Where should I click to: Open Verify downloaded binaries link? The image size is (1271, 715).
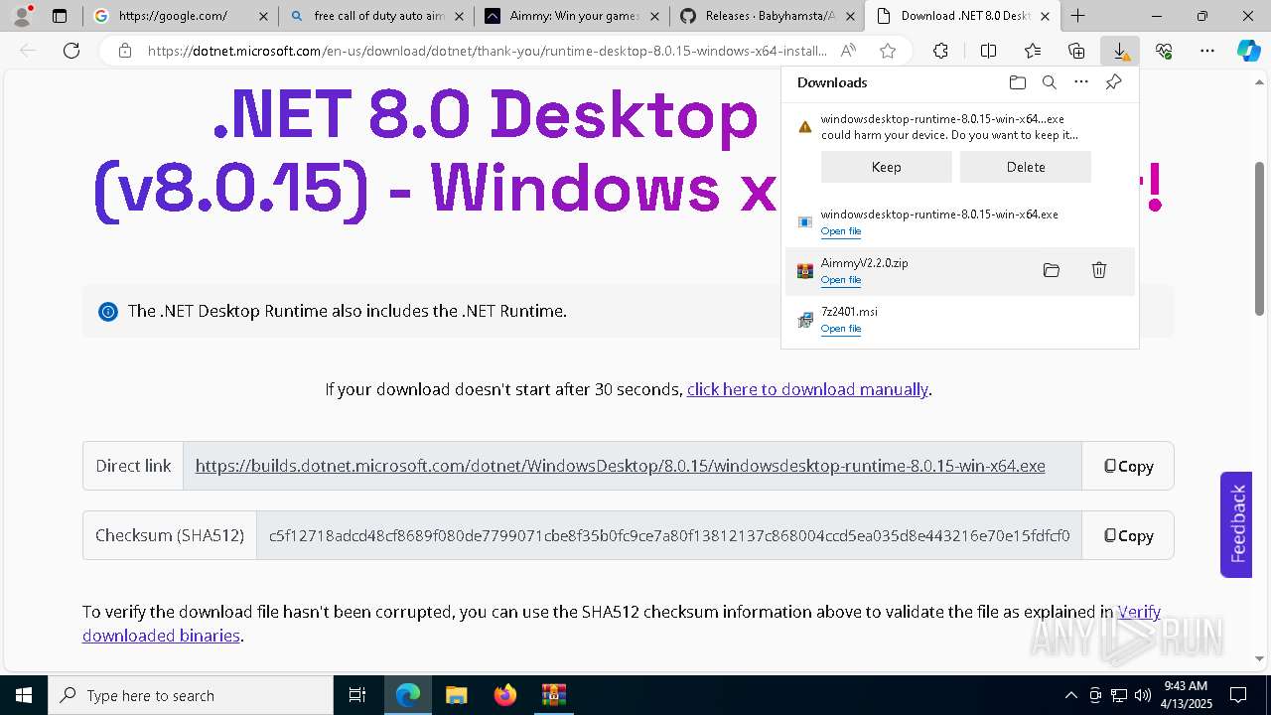(x=622, y=624)
